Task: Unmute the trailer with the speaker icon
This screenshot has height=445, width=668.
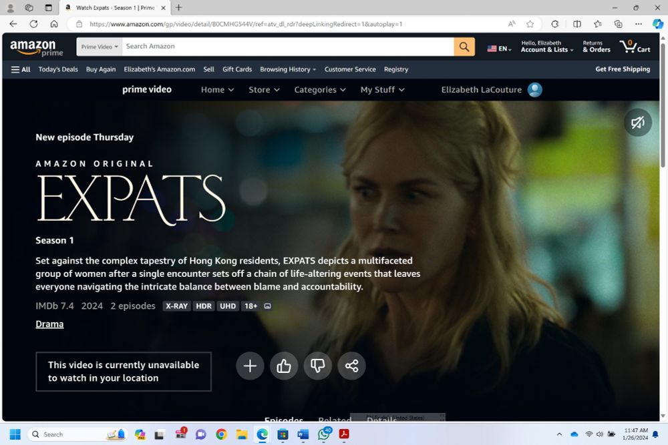Action: (638, 123)
